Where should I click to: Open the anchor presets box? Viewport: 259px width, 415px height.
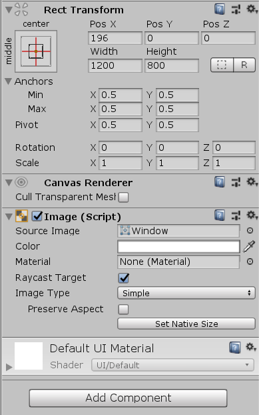pos(36,51)
